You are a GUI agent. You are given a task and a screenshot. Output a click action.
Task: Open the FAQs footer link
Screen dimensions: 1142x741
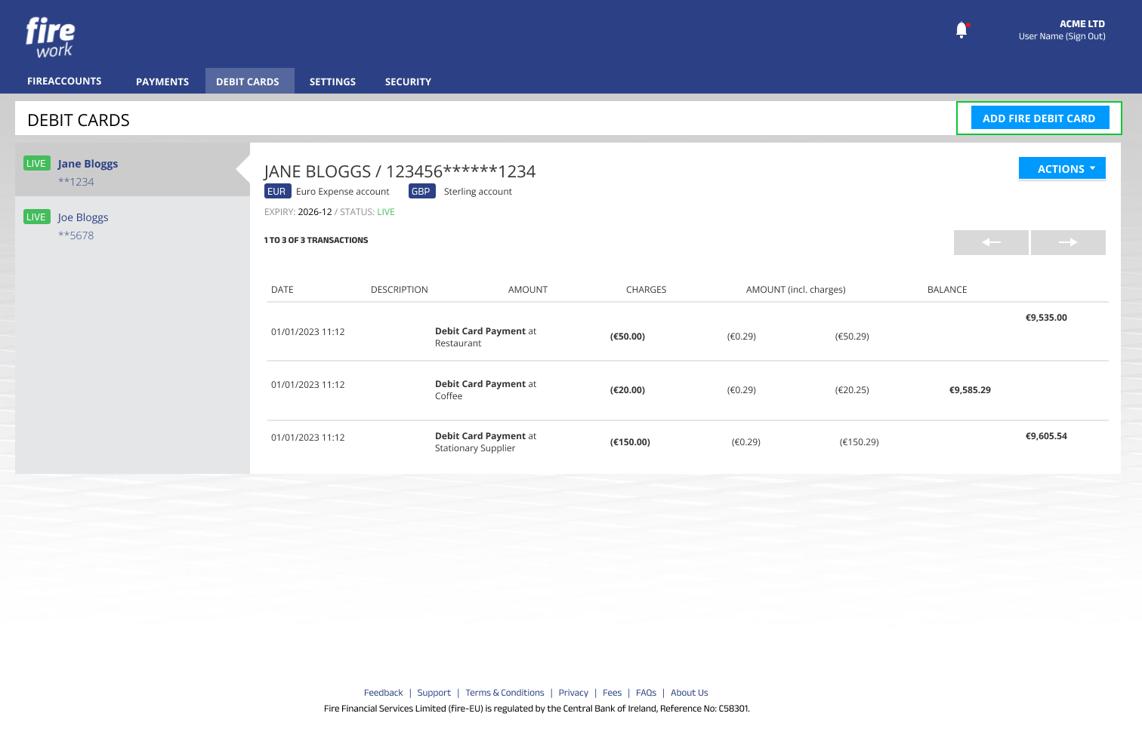(x=646, y=693)
